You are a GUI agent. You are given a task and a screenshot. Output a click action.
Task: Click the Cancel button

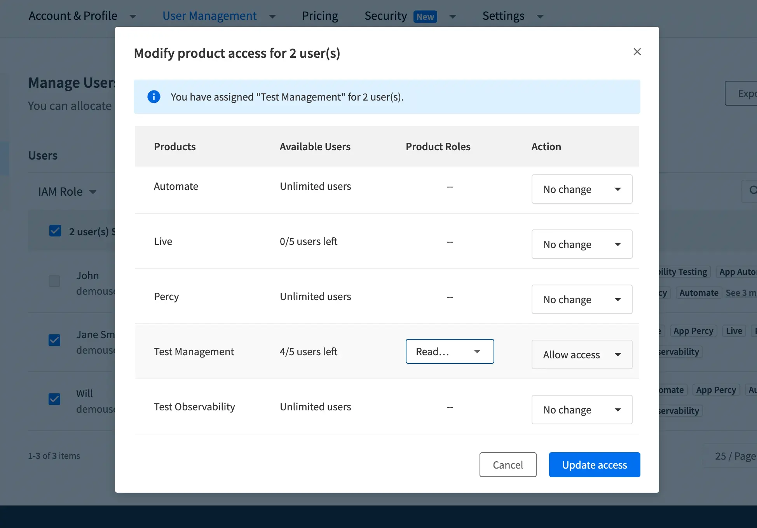tap(508, 465)
